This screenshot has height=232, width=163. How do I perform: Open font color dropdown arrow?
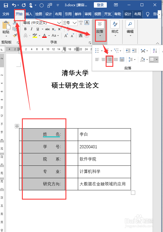[x=49, y=36]
